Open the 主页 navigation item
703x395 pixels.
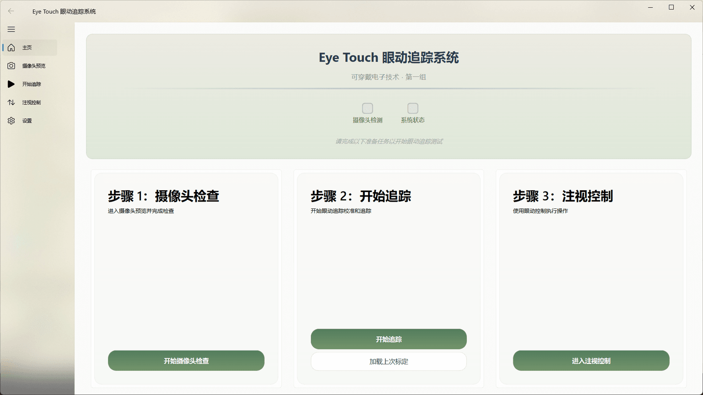click(30, 48)
